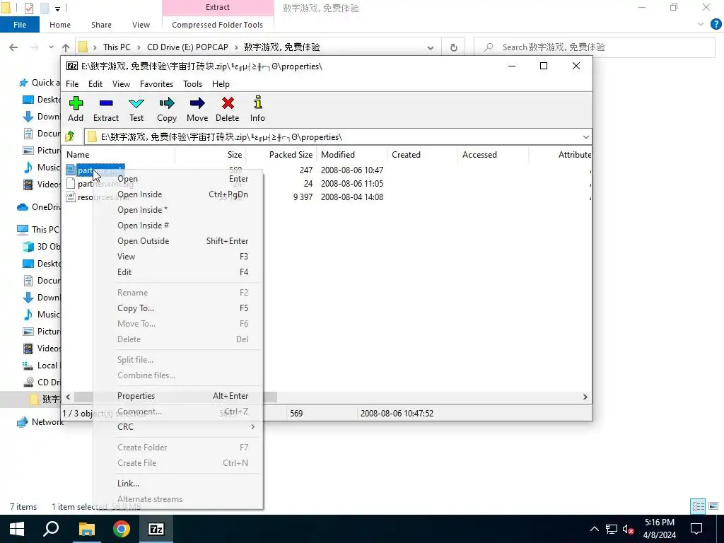Launch Google Chrome from the taskbar

(122, 529)
